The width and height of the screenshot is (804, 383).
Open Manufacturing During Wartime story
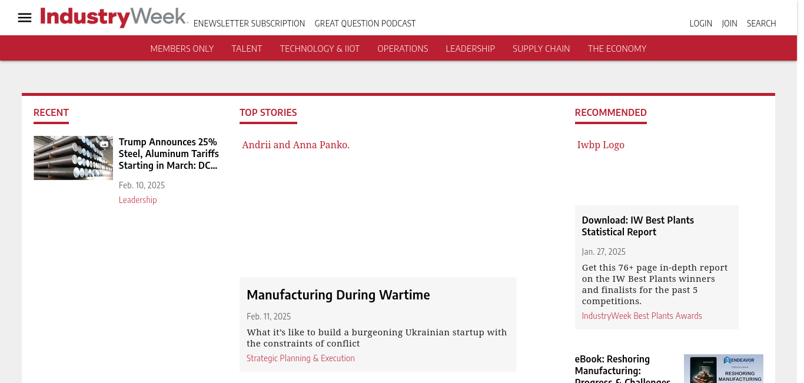(x=338, y=295)
